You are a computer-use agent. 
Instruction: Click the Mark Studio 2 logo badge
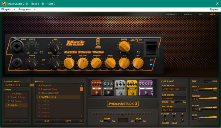coord(122,104)
